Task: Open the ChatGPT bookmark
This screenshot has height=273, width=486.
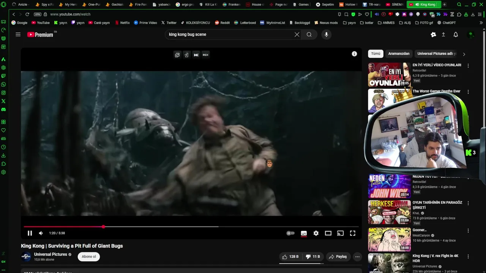Action: coord(447,23)
